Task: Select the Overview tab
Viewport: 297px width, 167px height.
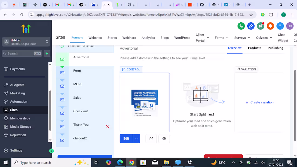Action: click(235, 48)
